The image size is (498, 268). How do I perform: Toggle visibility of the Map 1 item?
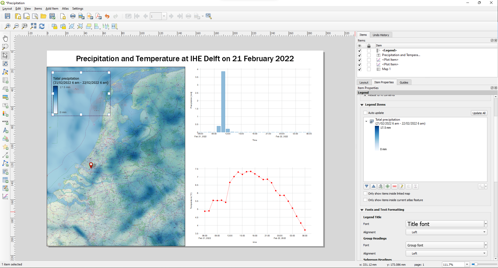coord(360,69)
